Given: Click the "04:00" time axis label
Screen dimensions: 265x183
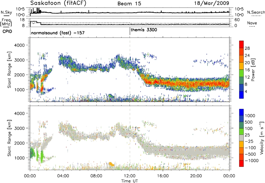Looking at the screenshot, I should 63,176.
